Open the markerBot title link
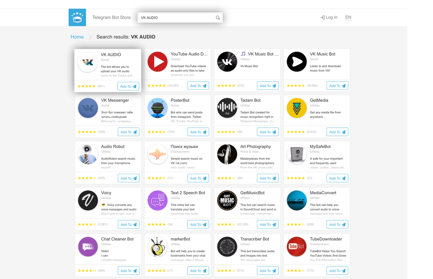The height and width of the screenshot is (279, 433). [x=180, y=239]
